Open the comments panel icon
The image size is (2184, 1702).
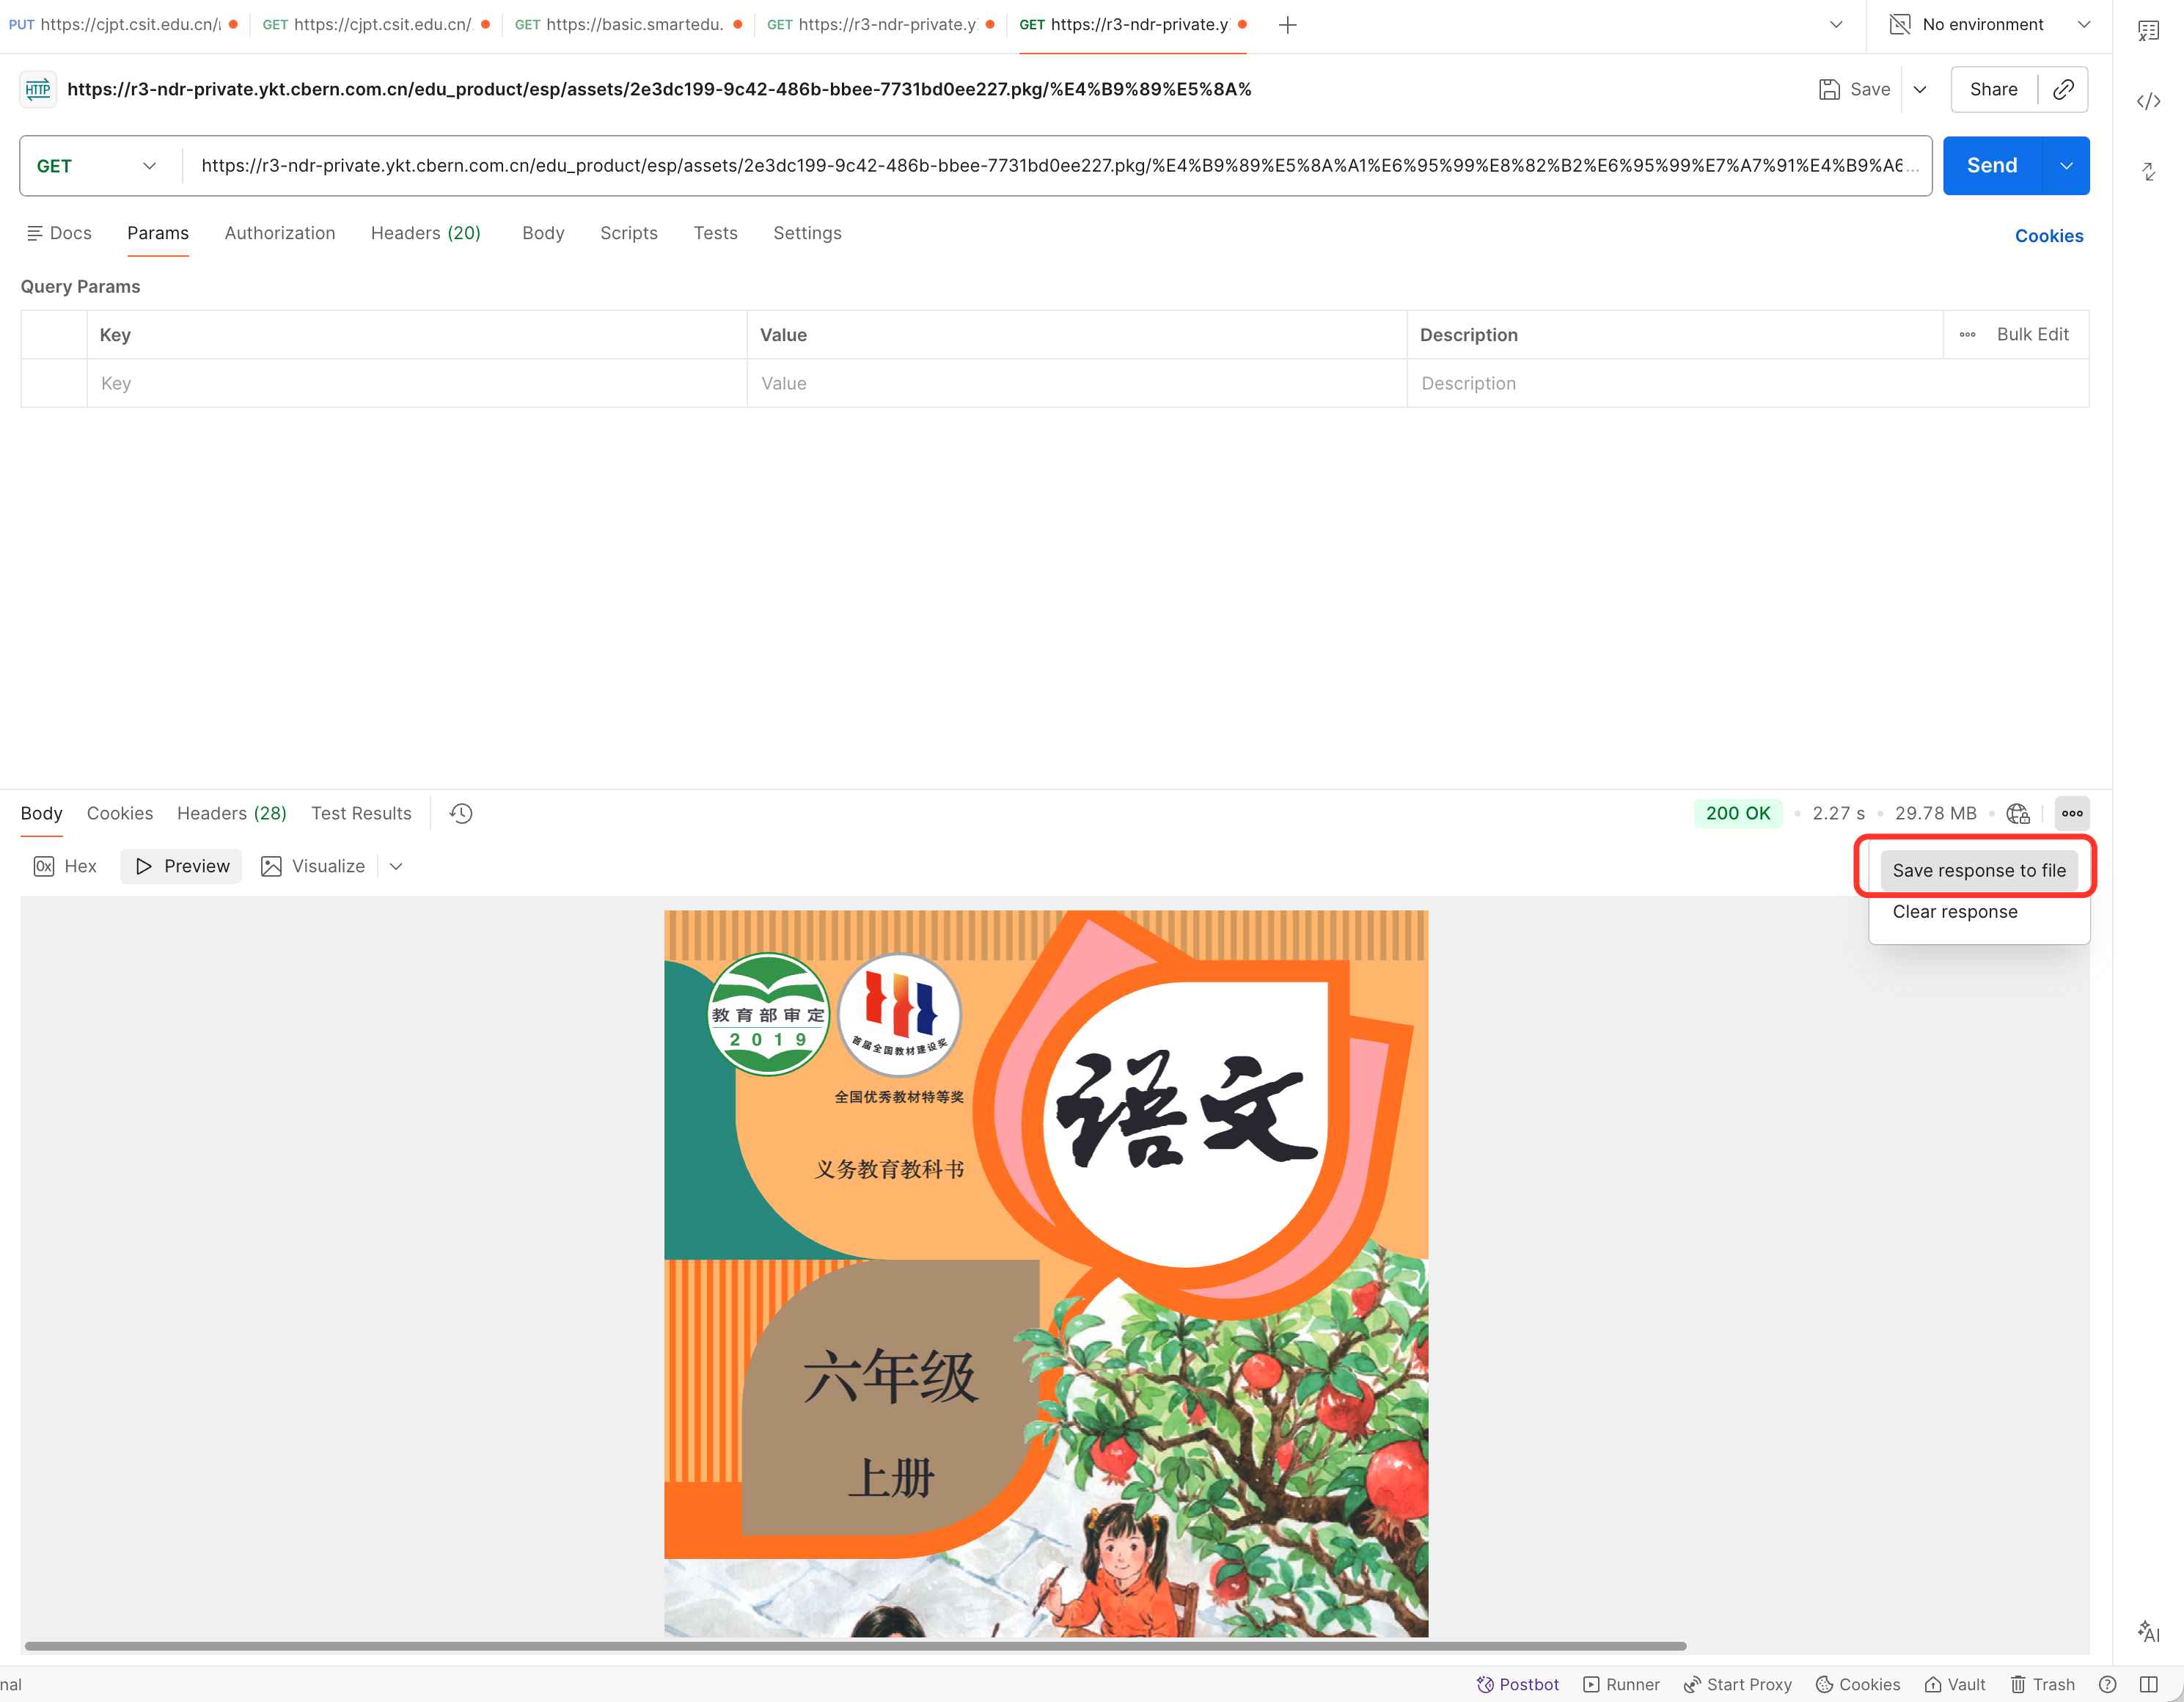click(x=2149, y=31)
